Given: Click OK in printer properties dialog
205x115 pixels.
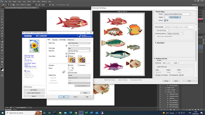Looking at the screenshot, I should click(x=63, y=97).
